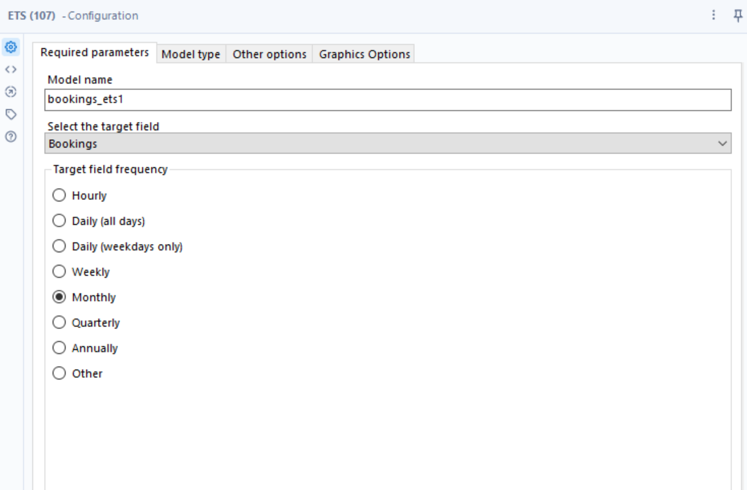
Task: Select the Weekly frequency option
Action: 59,271
